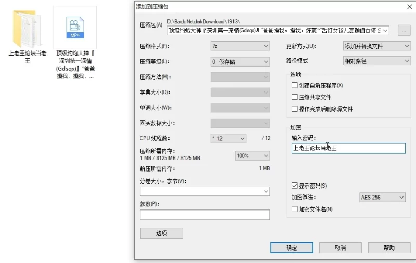Open the CPU 线程数 dropdown
This screenshot has width=416, height=263.
point(228,138)
